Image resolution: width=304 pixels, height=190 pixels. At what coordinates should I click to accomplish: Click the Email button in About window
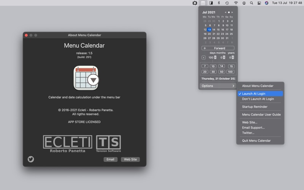tap(110, 159)
